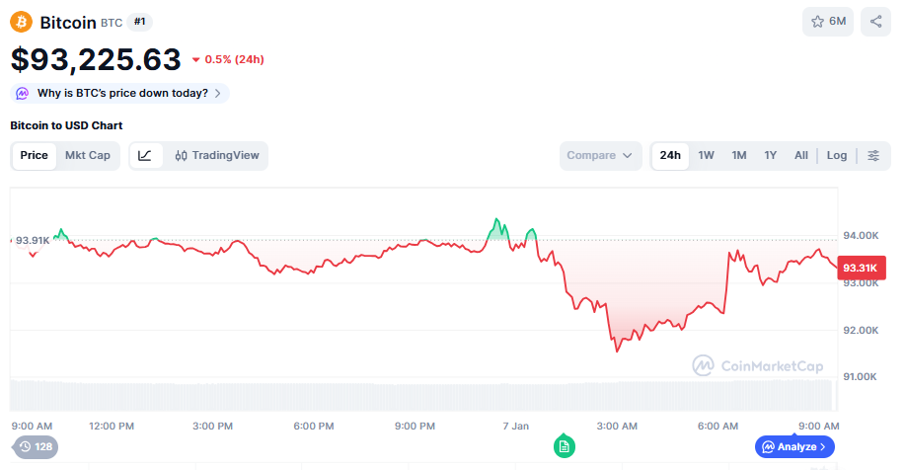Select the 1Y time range tab
Screen dimensions: 906x470
point(771,155)
